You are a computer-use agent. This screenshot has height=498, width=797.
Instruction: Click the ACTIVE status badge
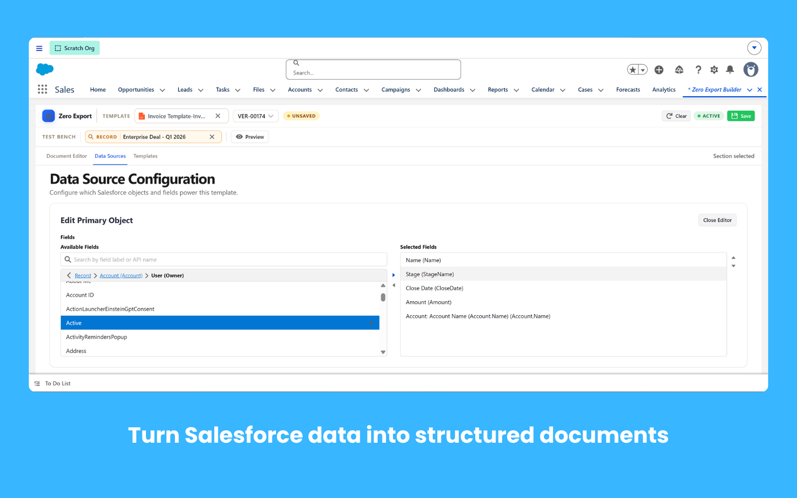click(x=709, y=116)
